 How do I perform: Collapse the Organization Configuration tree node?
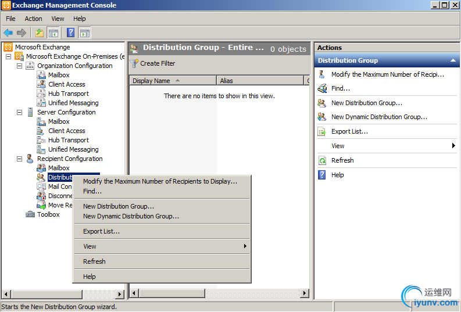pos(19,66)
